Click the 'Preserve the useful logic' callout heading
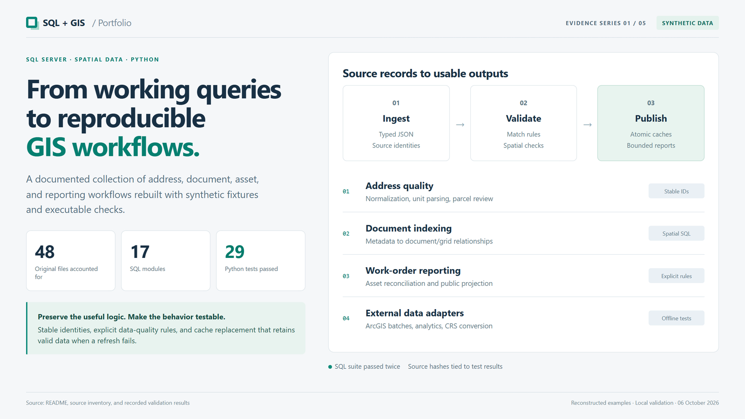The height and width of the screenshot is (419, 745). [131, 317]
